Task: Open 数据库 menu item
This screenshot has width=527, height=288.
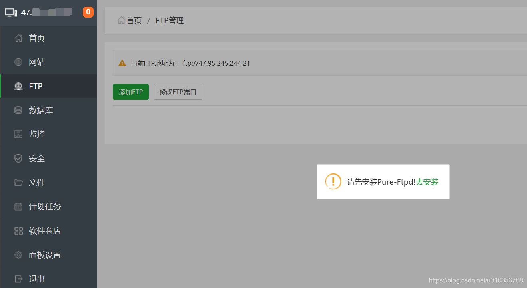Action: 48,110
